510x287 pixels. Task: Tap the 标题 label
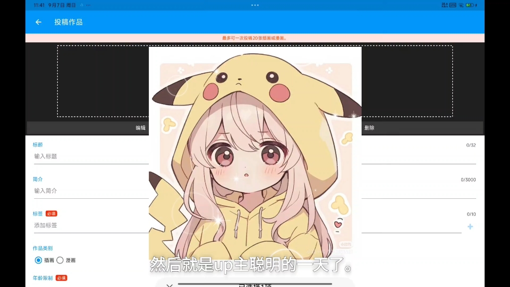[x=37, y=145]
